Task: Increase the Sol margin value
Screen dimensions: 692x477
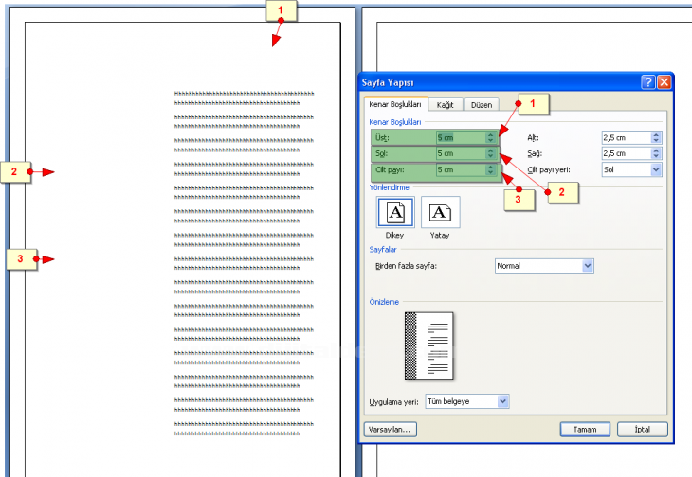Action: [x=490, y=150]
